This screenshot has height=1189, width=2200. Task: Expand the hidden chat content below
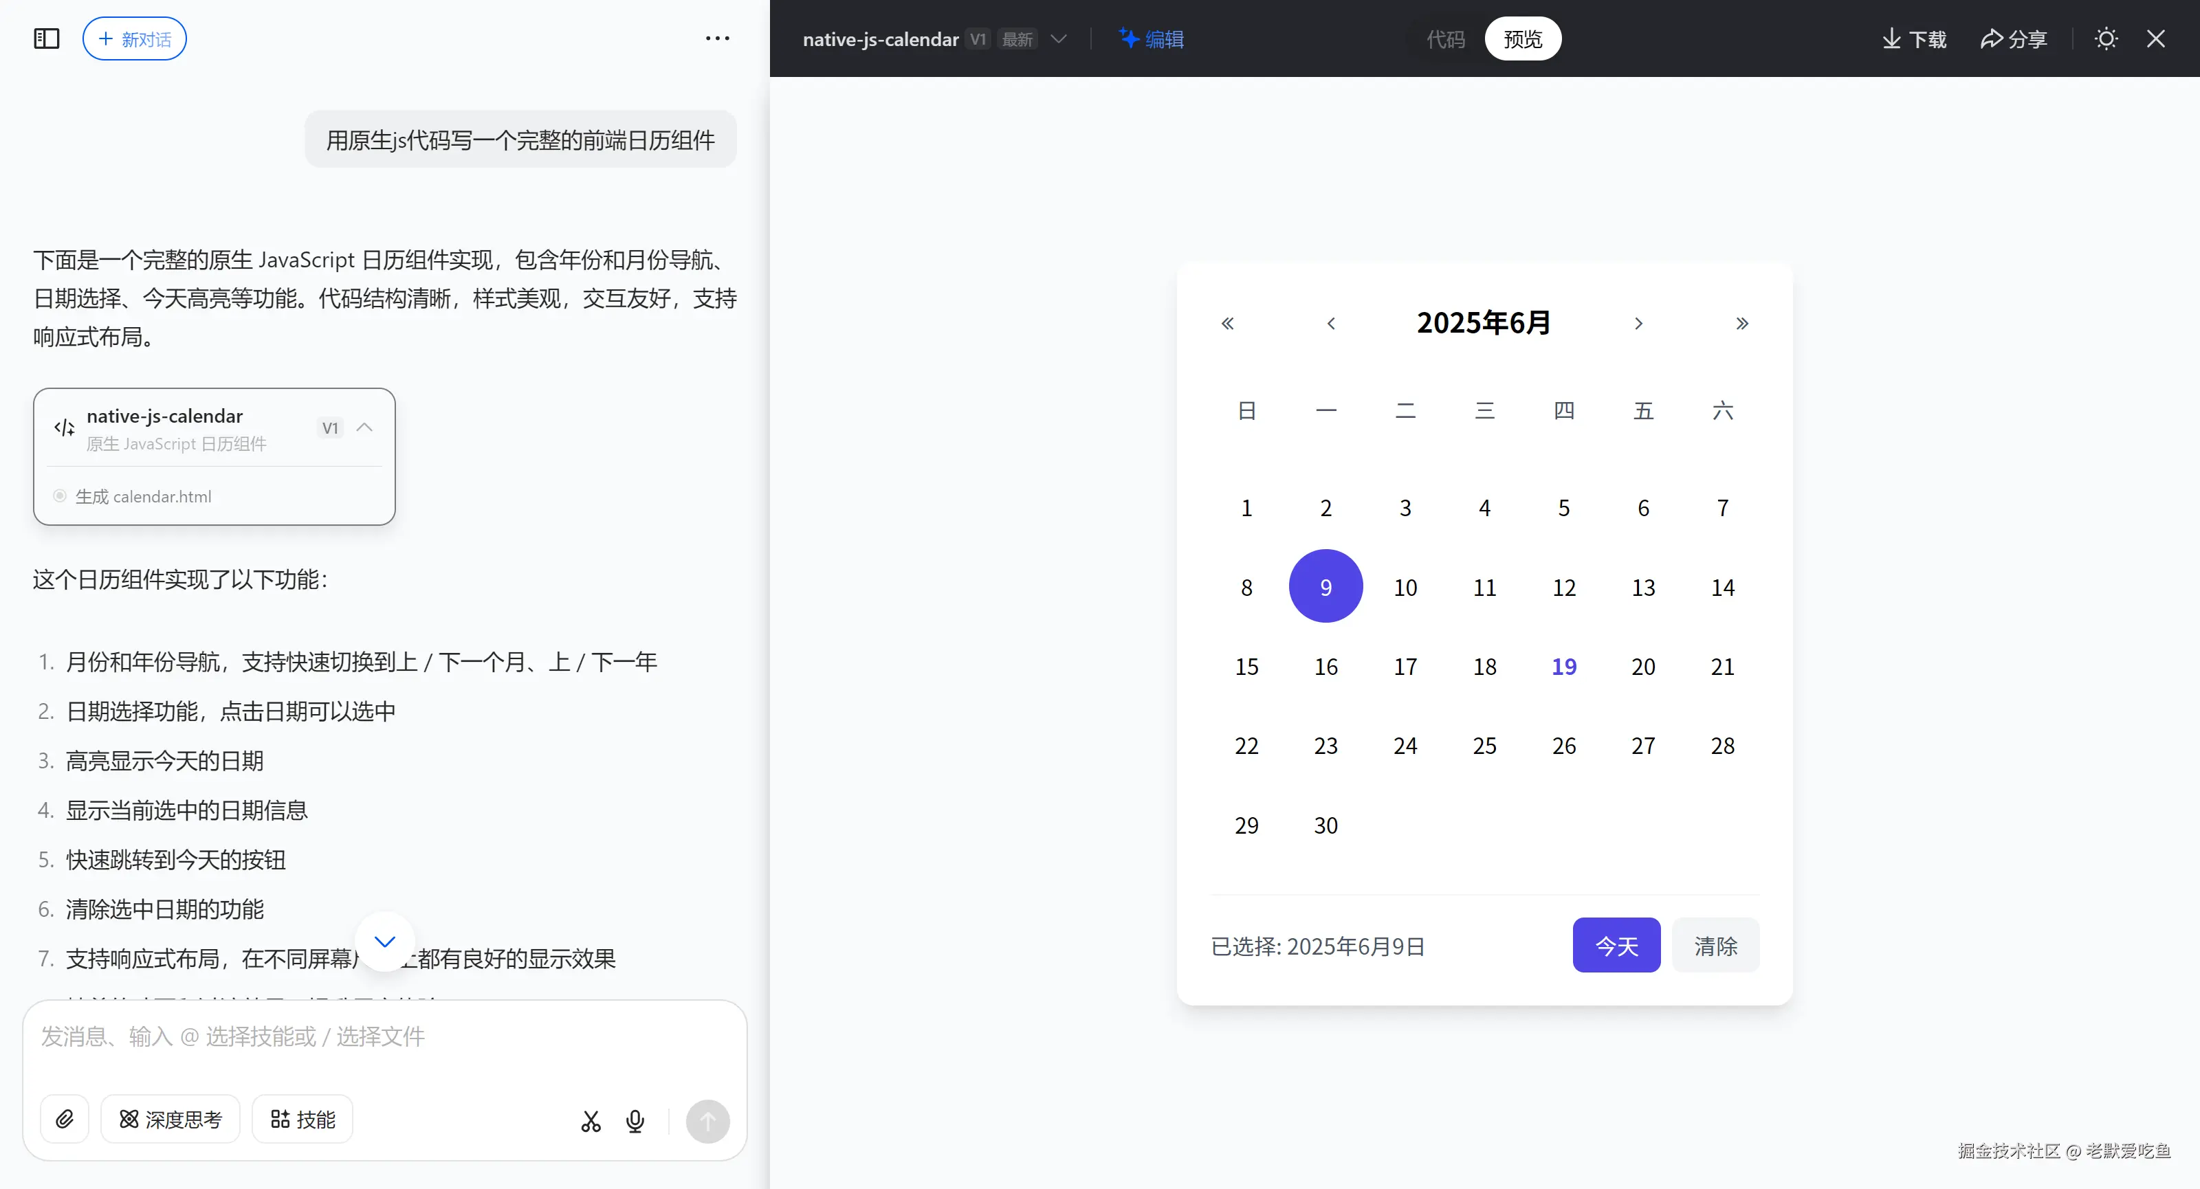[384, 941]
